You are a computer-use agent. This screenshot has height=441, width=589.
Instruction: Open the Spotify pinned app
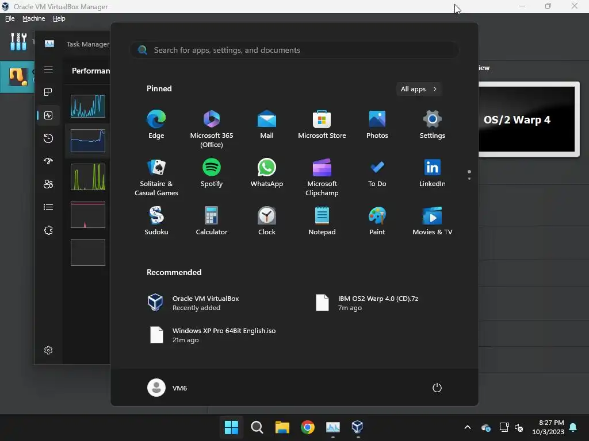point(212,173)
